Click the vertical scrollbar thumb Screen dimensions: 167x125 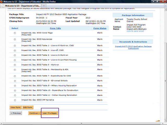click(x=165, y=81)
